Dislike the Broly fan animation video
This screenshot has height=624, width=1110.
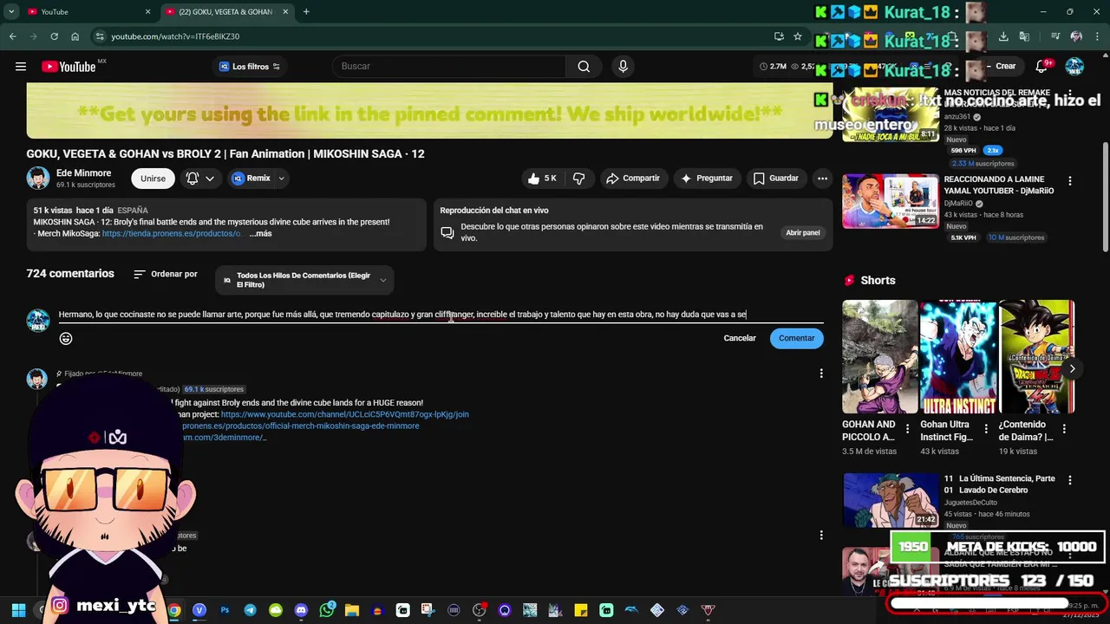coord(578,179)
